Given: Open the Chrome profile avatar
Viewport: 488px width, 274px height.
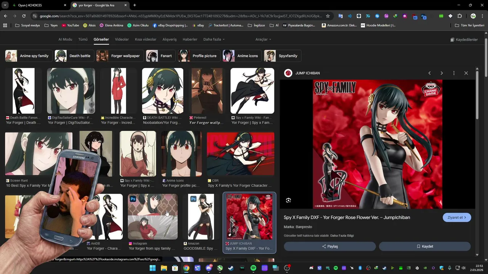Looking at the screenshot, I should (473, 16).
